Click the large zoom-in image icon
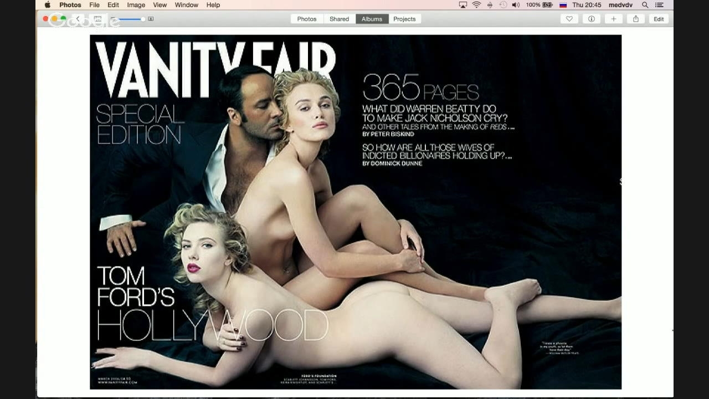 [x=151, y=19]
